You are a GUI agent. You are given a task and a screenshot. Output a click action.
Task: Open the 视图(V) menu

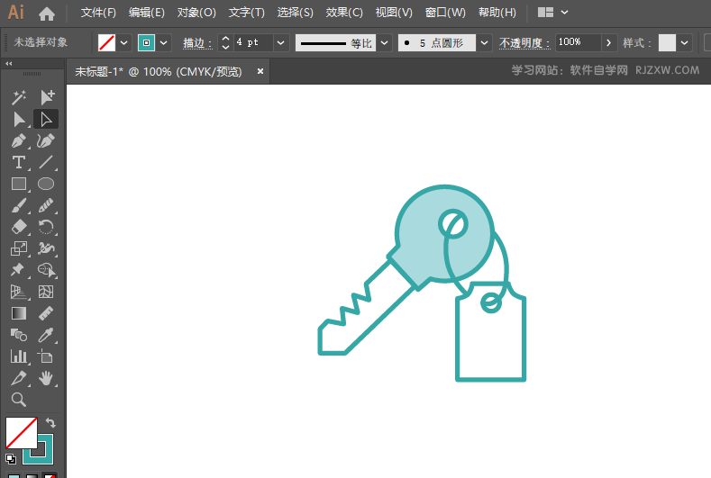(x=394, y=13)
